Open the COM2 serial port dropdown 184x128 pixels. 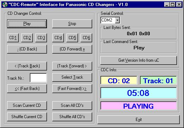pos(117,20)
